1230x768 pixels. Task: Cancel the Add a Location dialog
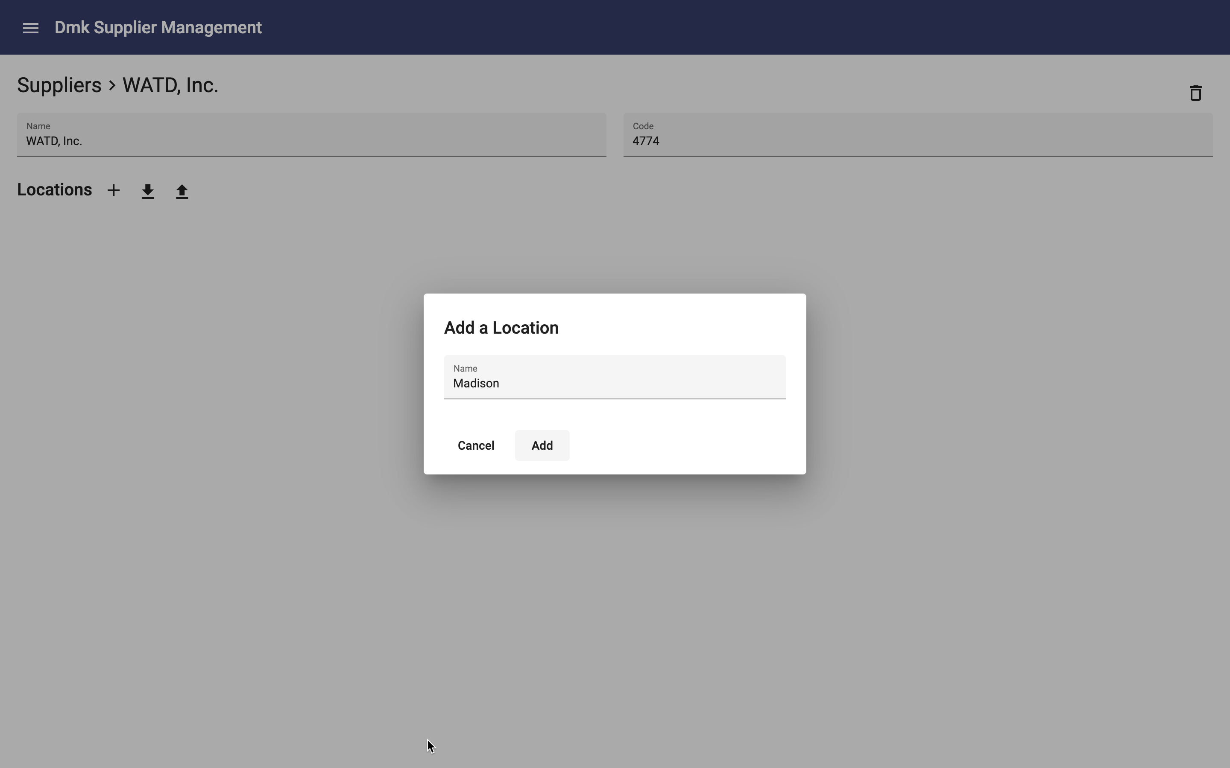(476, 445)
